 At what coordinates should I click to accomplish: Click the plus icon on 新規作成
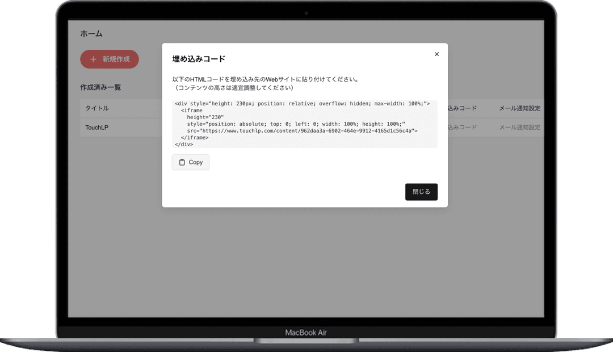coord(94,59)
